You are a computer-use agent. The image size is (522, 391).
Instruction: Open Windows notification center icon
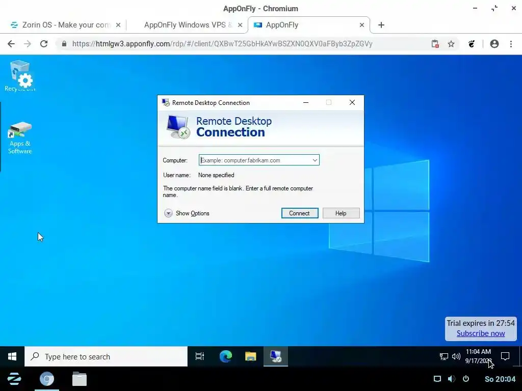point(505,356)
